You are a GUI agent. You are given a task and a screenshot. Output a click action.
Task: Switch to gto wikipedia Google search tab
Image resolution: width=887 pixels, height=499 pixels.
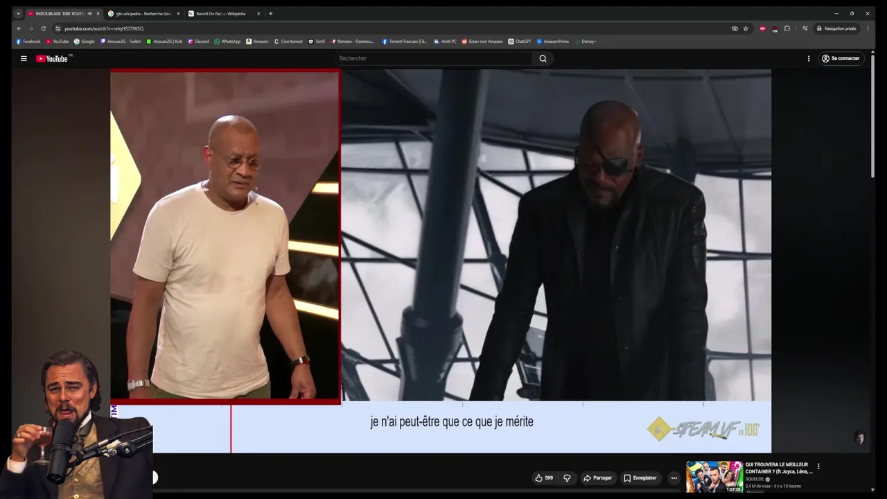(143, 14)
